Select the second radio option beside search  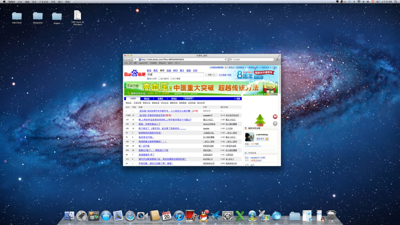[160, 79]
